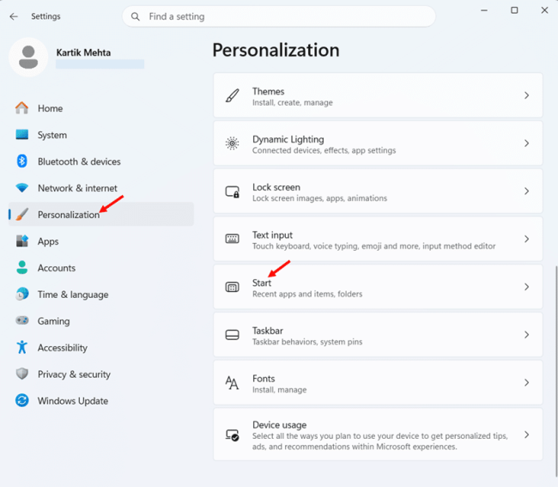Open the Taskbar settings card
The image size is (558, 487).
pos(378,335)
